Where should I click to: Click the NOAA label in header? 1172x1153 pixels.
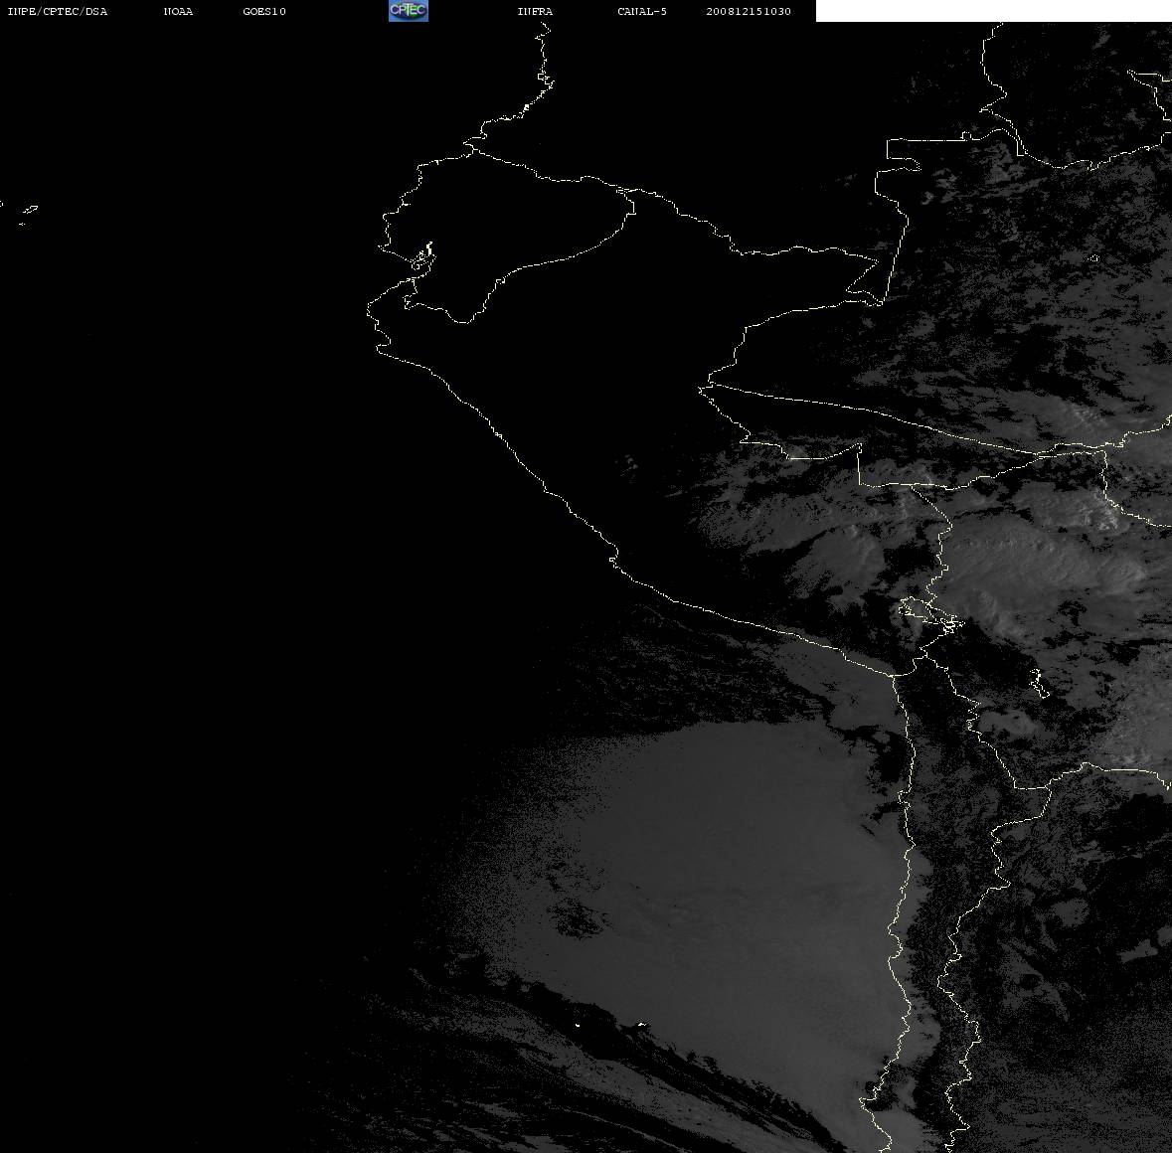tap(178, 11)
